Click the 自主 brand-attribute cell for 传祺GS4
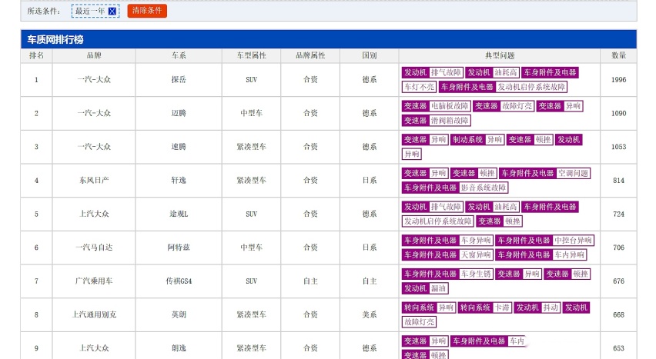 [x=310, y=281]
